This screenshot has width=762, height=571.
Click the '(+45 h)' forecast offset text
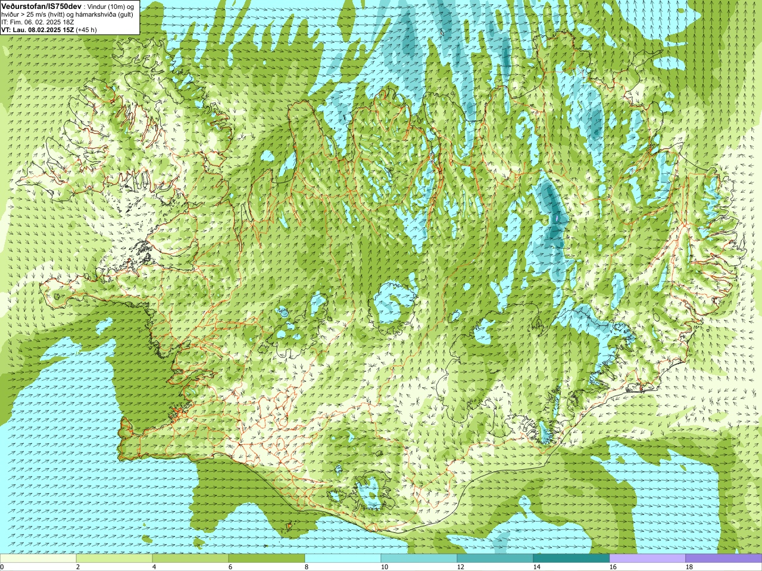click(86, 29)
